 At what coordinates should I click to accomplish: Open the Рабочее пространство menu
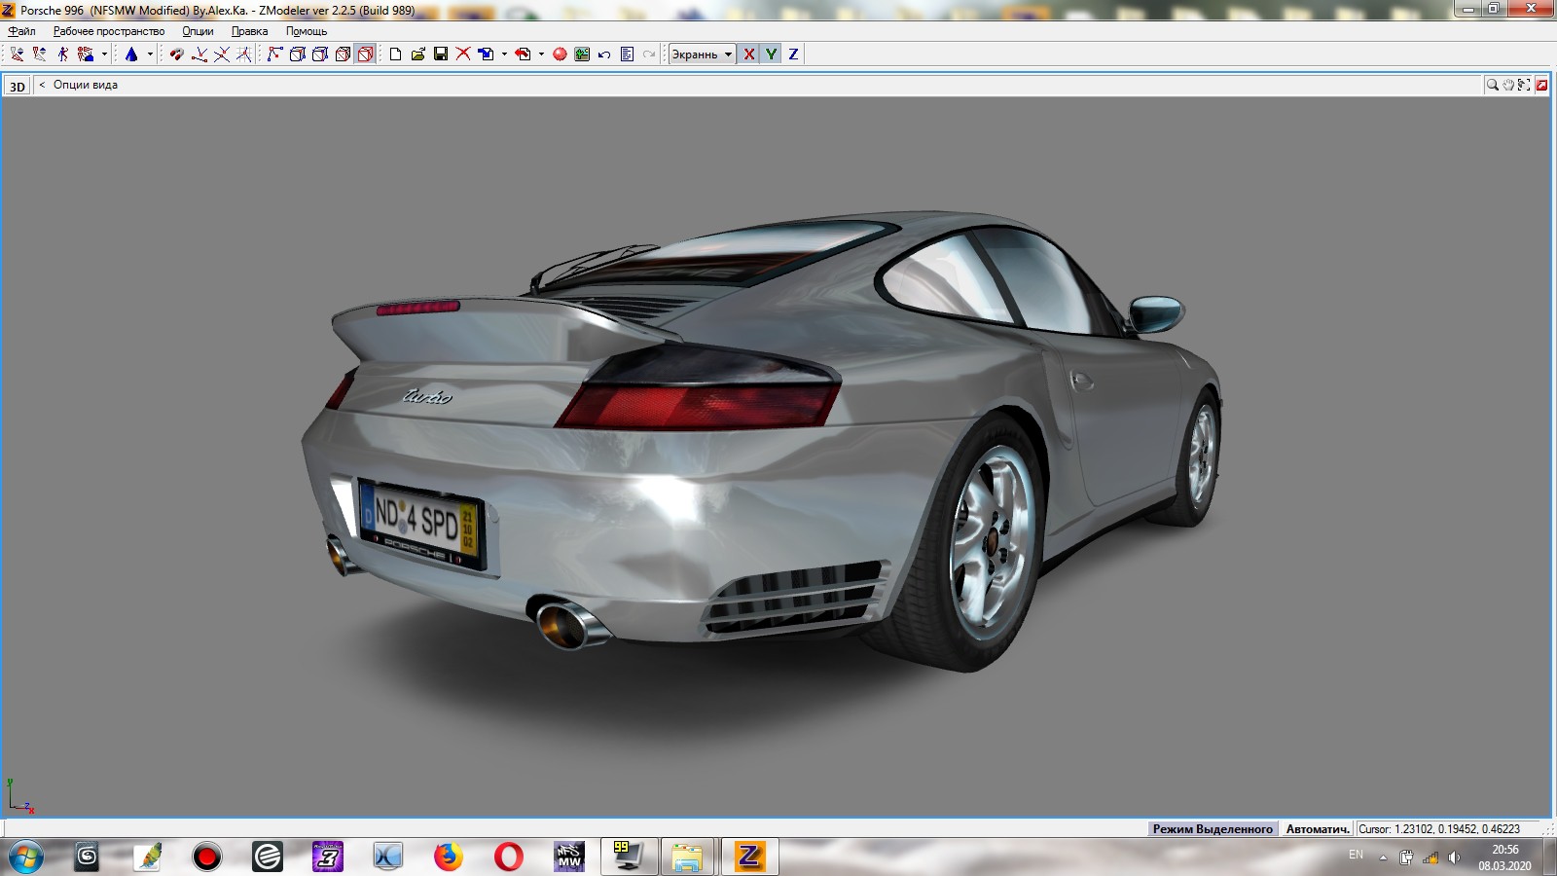109,31
